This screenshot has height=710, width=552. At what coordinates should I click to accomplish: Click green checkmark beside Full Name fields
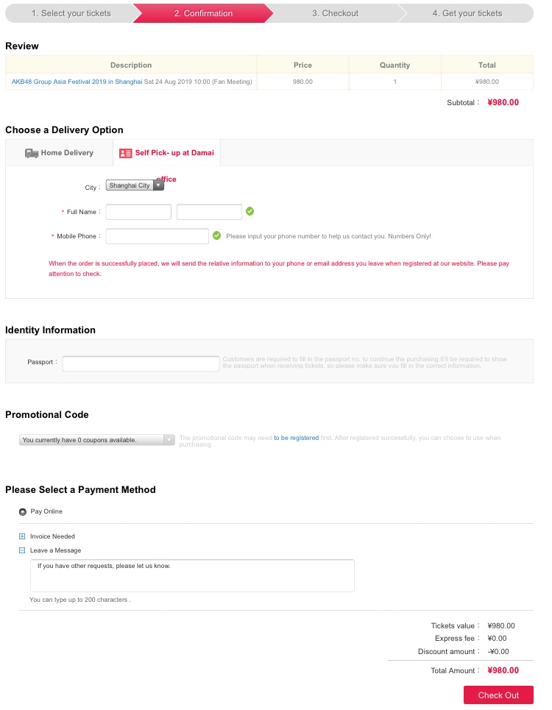tap(250, 211)
